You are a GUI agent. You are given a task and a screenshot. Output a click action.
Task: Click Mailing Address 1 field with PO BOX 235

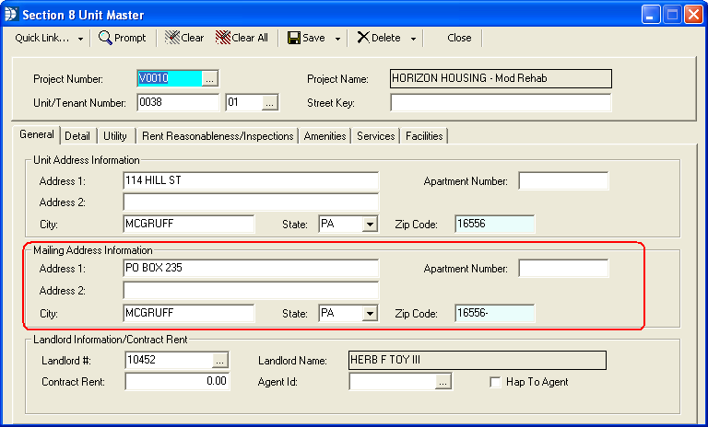click(x=251, y=268)
